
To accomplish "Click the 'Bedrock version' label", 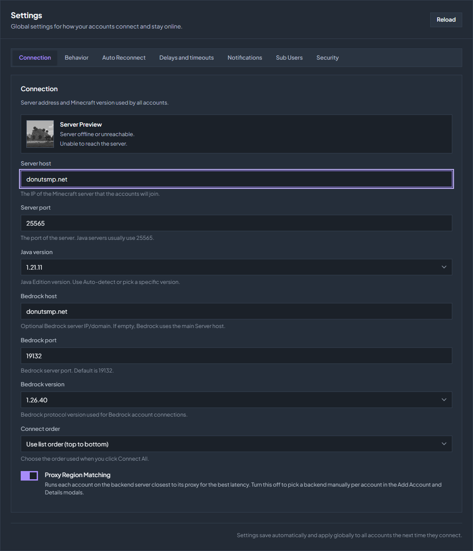I will (x=42, y=384).
